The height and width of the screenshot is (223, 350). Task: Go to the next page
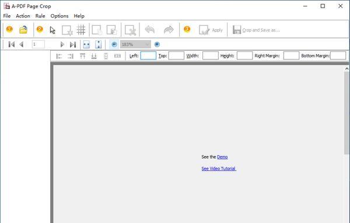[x=62, y=44]
